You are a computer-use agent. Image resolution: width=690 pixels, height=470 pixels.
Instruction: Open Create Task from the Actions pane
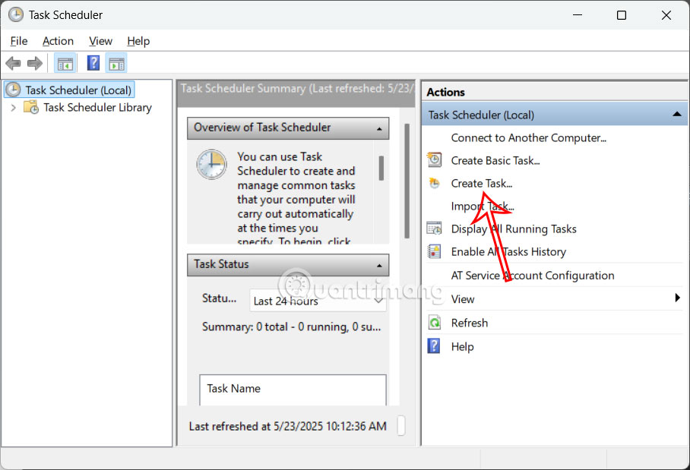pos(480,183)
